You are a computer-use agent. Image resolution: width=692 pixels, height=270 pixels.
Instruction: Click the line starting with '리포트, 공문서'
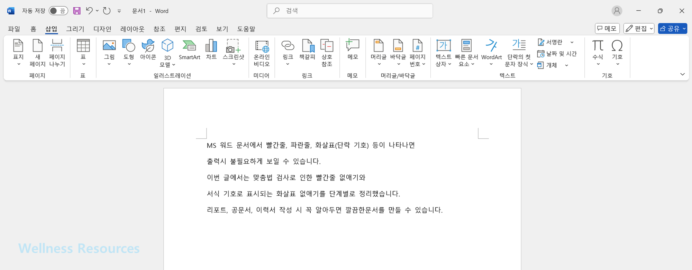click(325, 210)
